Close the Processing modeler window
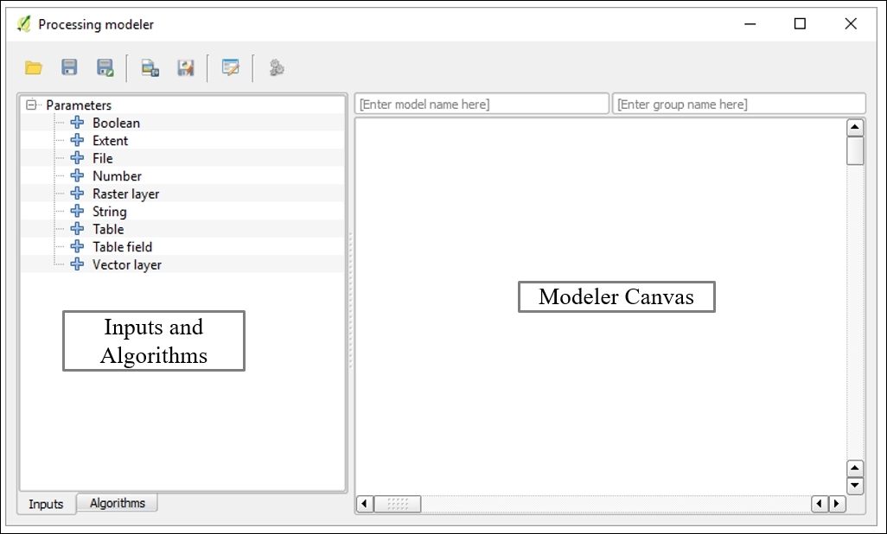Screen dimensions: 887x534 click(x=850, y=23)
